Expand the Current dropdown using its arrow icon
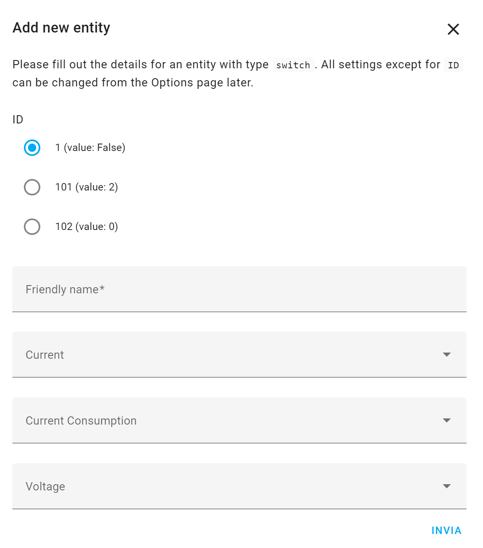 [447, 355]
